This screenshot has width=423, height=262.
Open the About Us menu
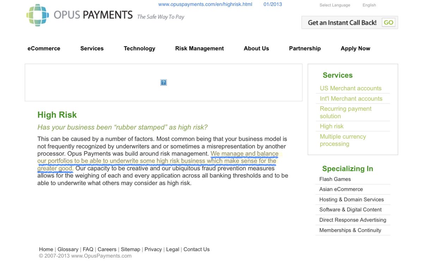click(x=256, y=49)
